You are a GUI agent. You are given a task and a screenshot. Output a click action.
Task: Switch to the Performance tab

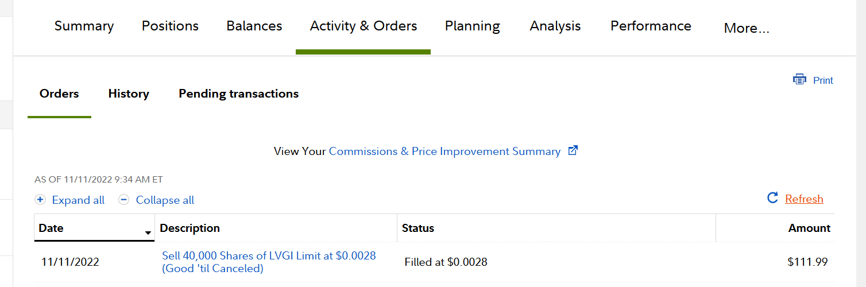[x=651, y=26]
